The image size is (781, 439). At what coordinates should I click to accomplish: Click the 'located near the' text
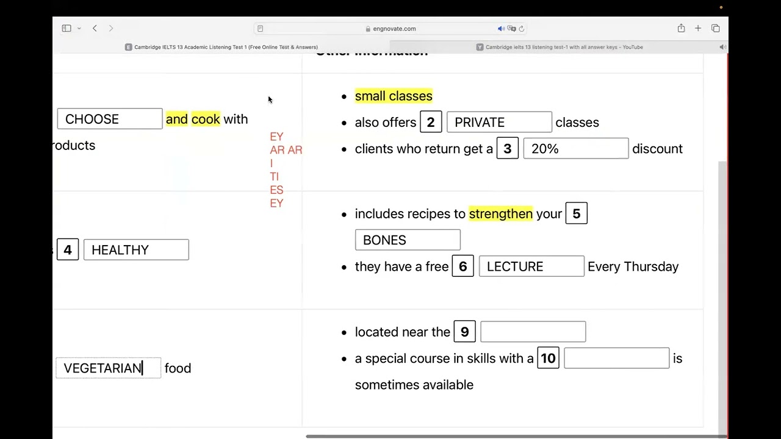(x=403, y=332)
